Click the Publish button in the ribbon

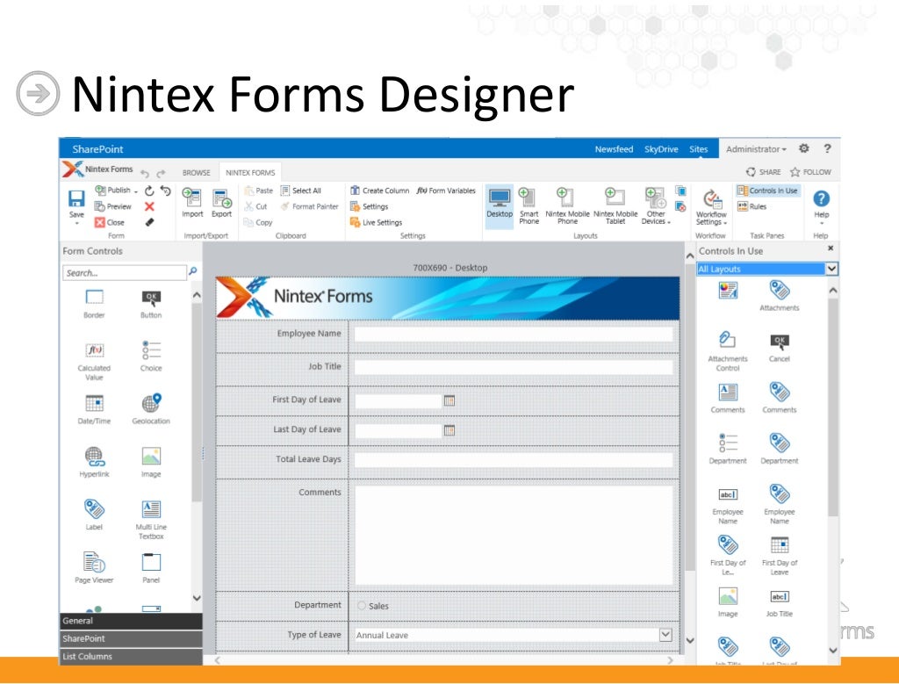coord(117,191)
